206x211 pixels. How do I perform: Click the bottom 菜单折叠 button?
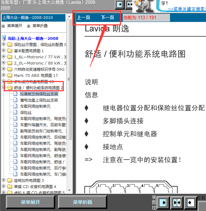82,202
